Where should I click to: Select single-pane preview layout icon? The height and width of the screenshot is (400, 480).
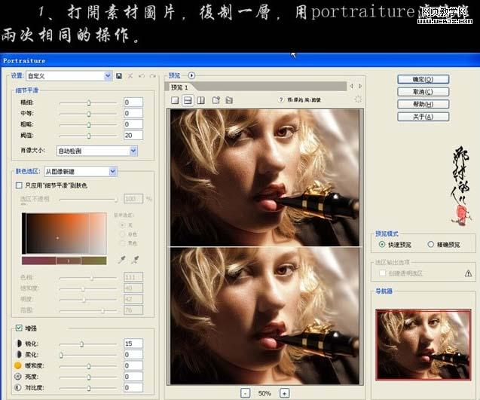coord(175,100)
